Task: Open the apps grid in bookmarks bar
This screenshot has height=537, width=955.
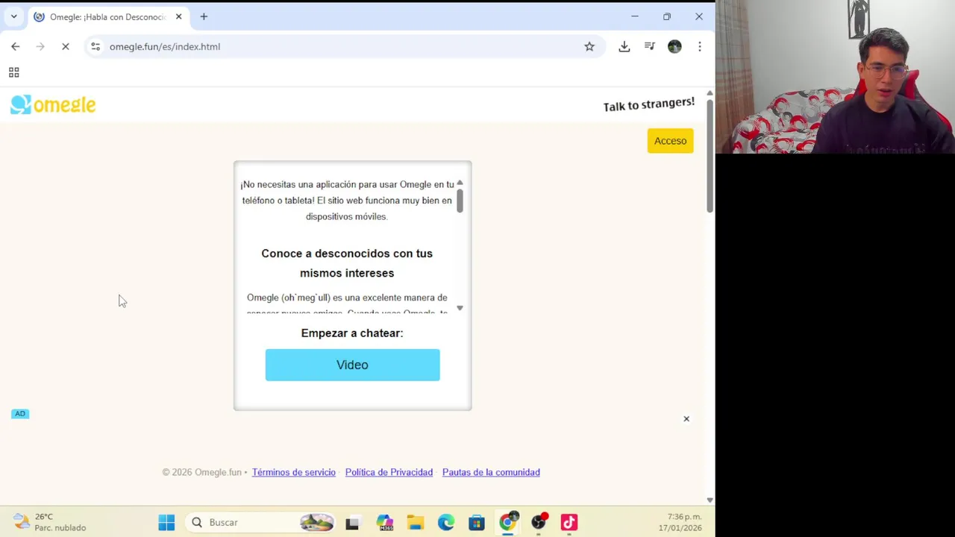Action: pos(13,72)
